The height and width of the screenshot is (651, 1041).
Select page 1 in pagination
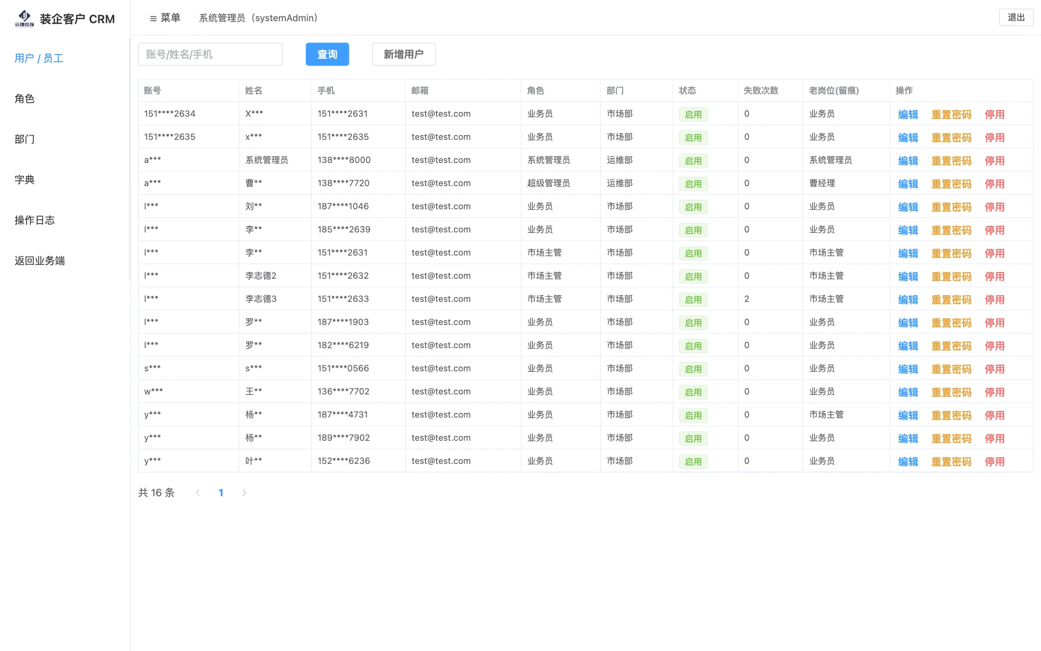point(221,492)
